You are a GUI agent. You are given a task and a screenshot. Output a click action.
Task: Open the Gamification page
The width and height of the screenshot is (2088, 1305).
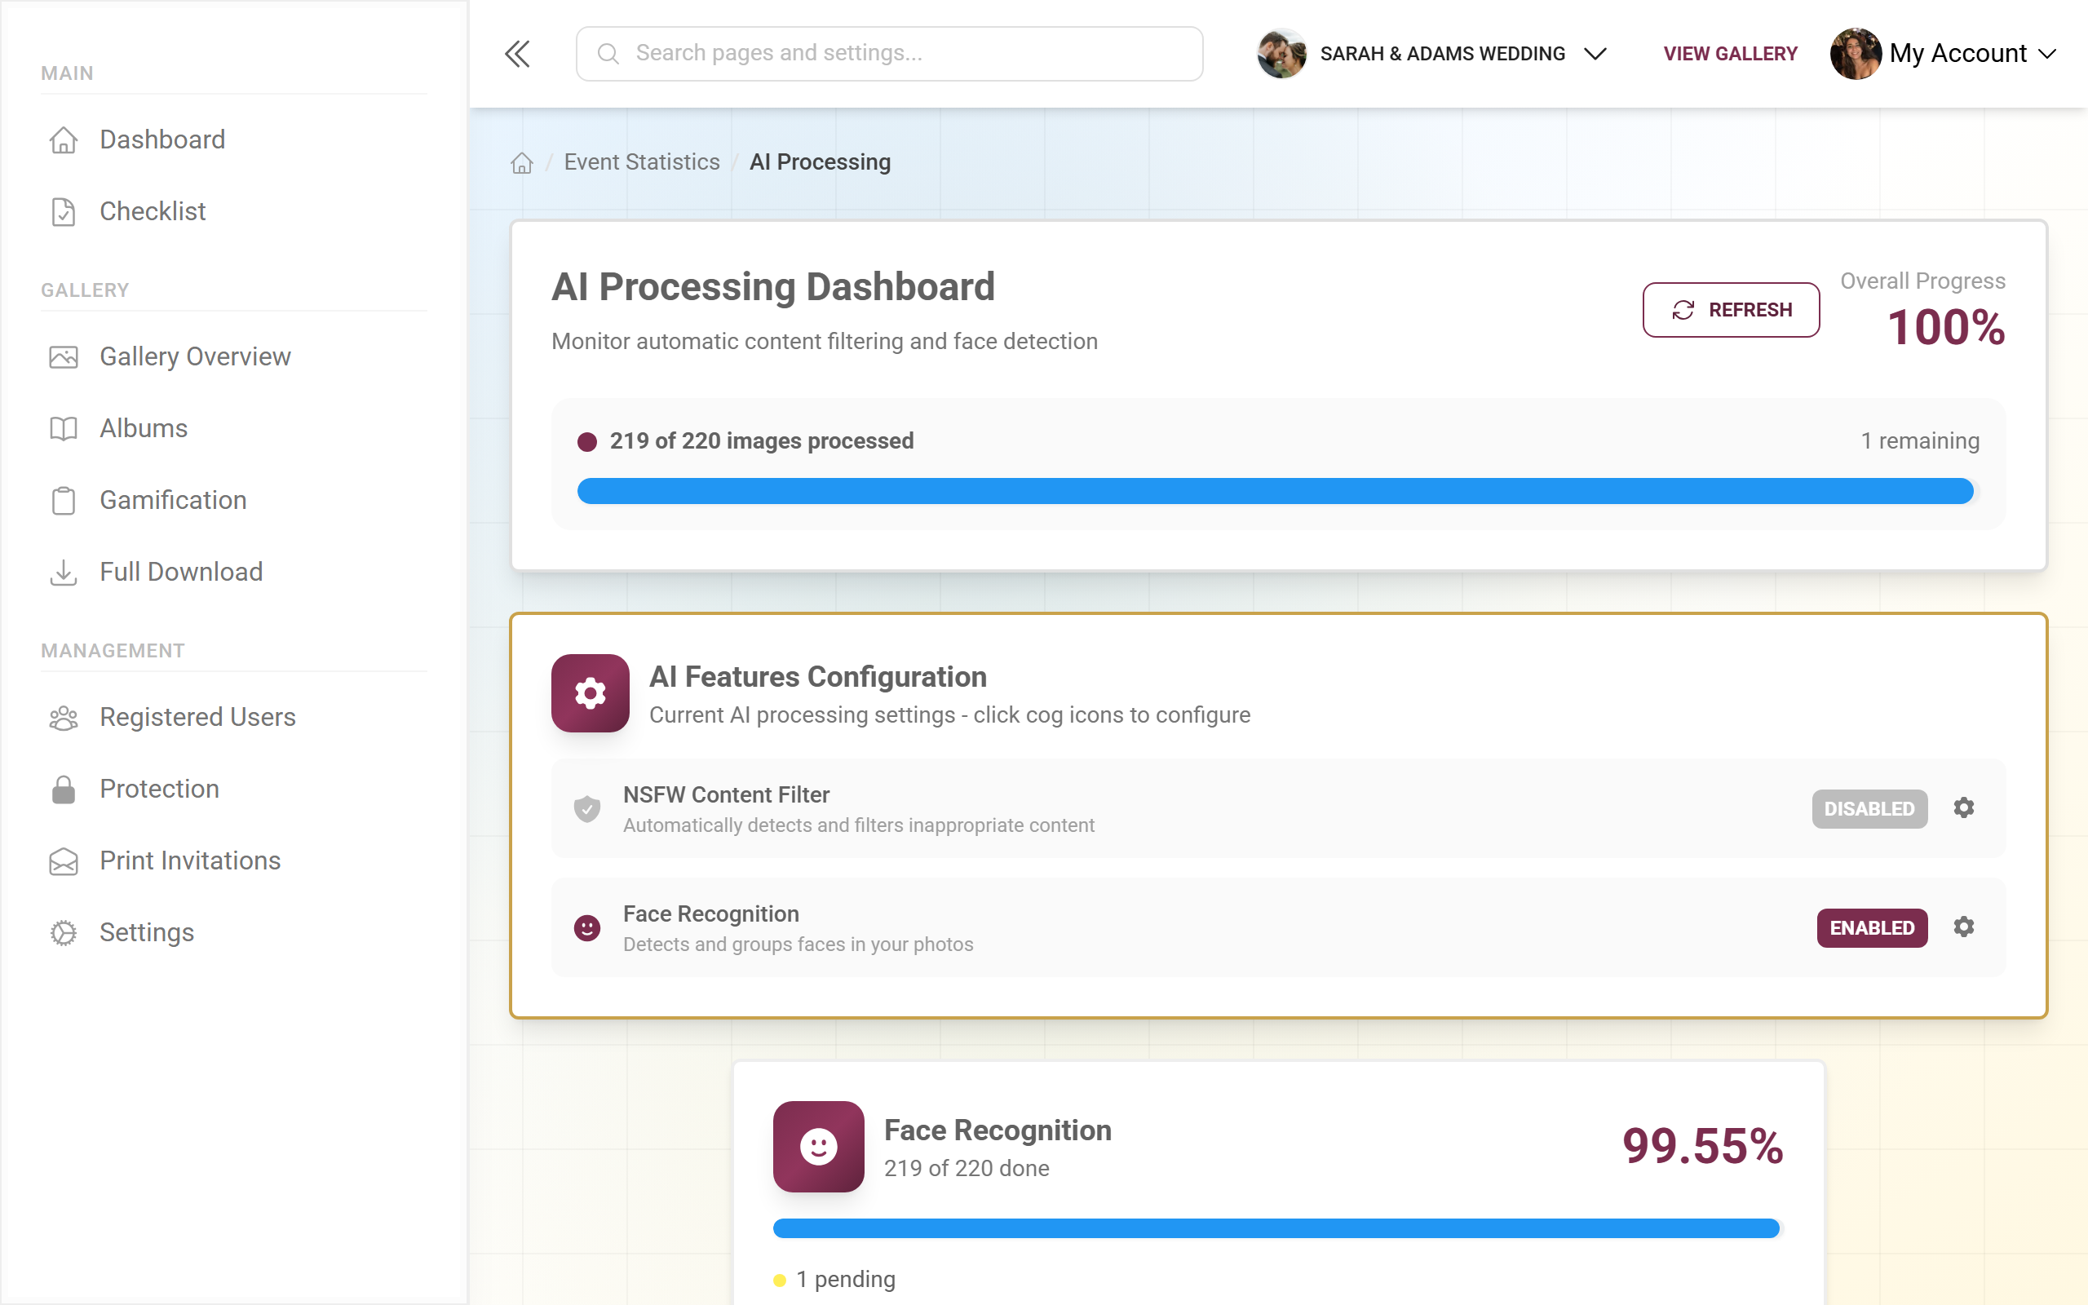pos(173,500)
